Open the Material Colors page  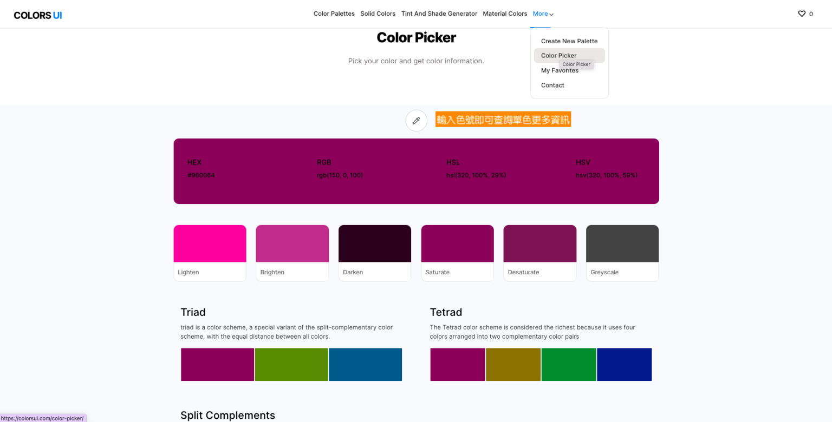(x=505, y=14)
